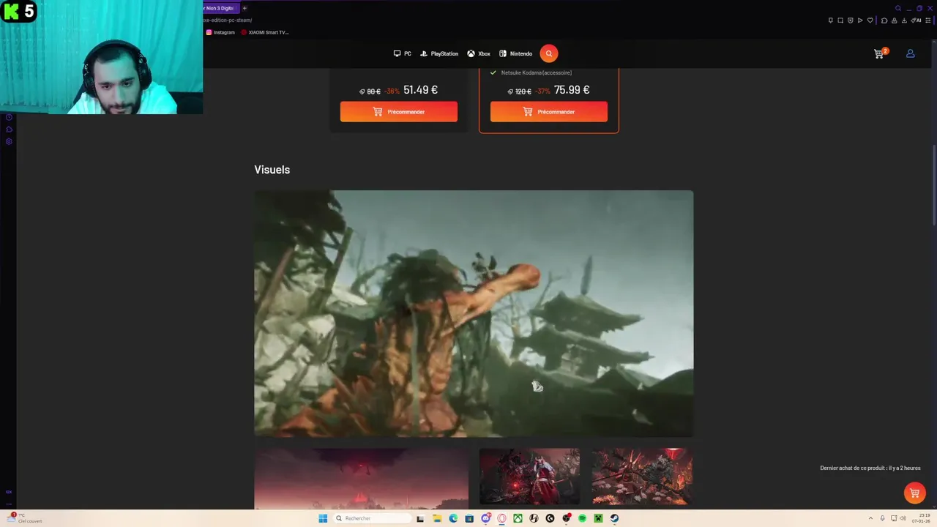Click the taskbar Rechercher search box
The width and height of the screenshot is (937, 527).
click(373, 518)
